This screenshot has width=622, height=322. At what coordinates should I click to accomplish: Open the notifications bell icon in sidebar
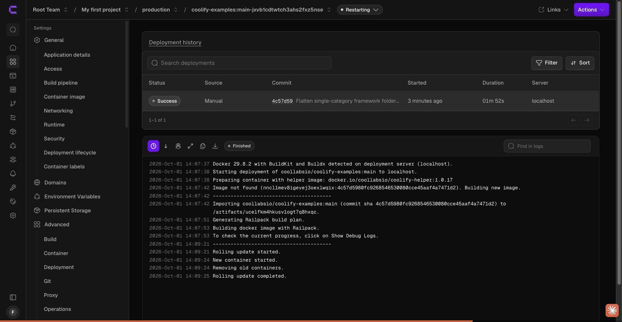pos(13,173)
